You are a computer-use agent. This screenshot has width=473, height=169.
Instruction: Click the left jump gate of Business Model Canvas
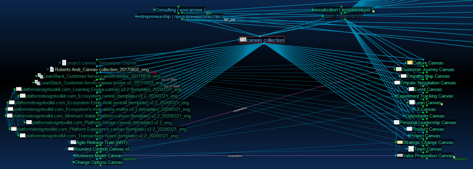coord(74,156)
